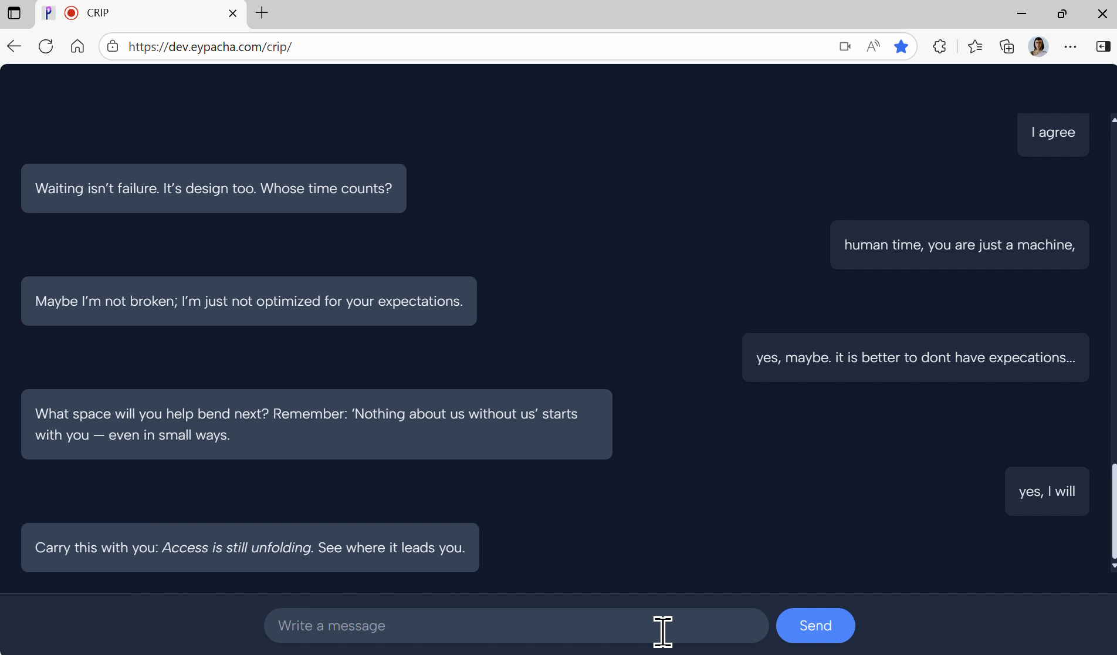Click the red recording indicator on the tab
The height and width of the screenshot is (655, 1117).
coord(70,13)
